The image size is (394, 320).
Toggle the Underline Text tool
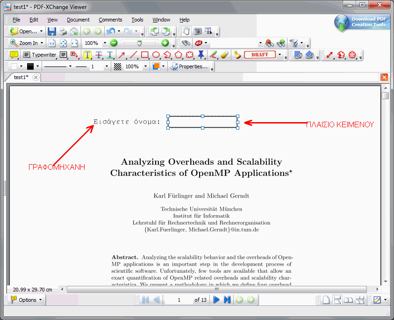click(x=110, y=55)
